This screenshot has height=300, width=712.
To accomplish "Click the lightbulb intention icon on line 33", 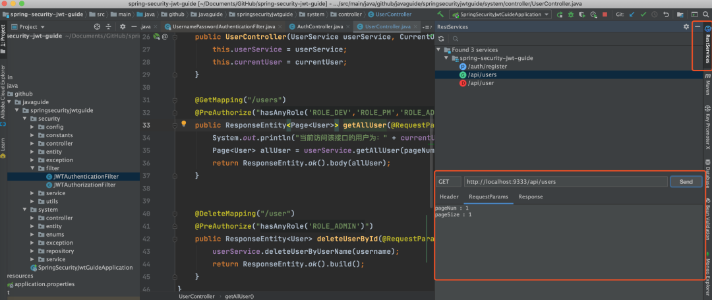I will (185, 124).
